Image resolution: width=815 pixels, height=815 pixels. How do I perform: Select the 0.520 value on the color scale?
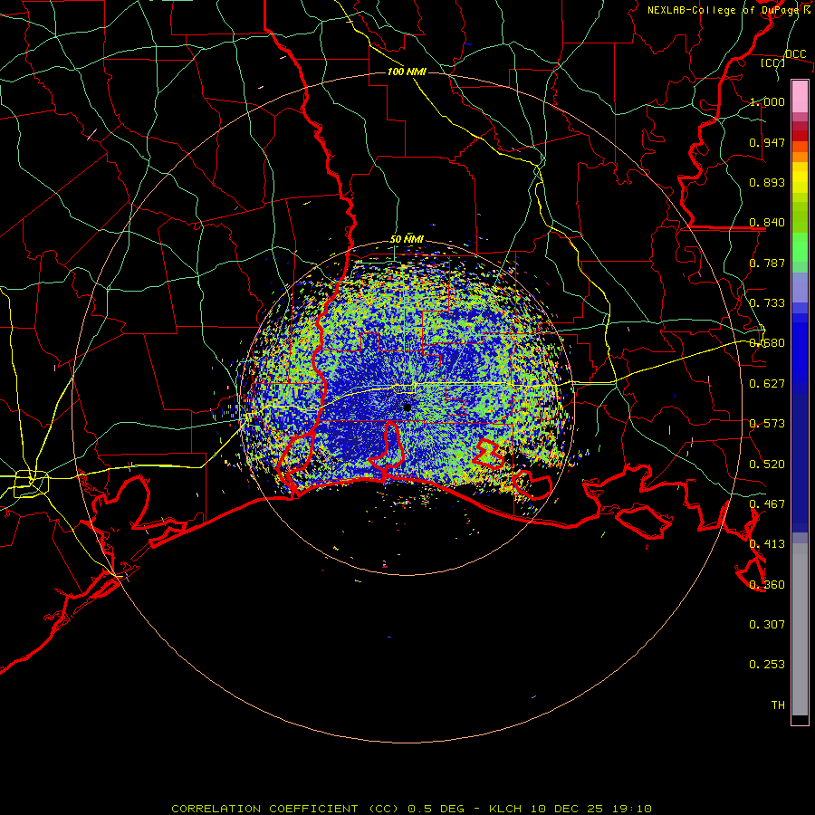click(767, 465)
